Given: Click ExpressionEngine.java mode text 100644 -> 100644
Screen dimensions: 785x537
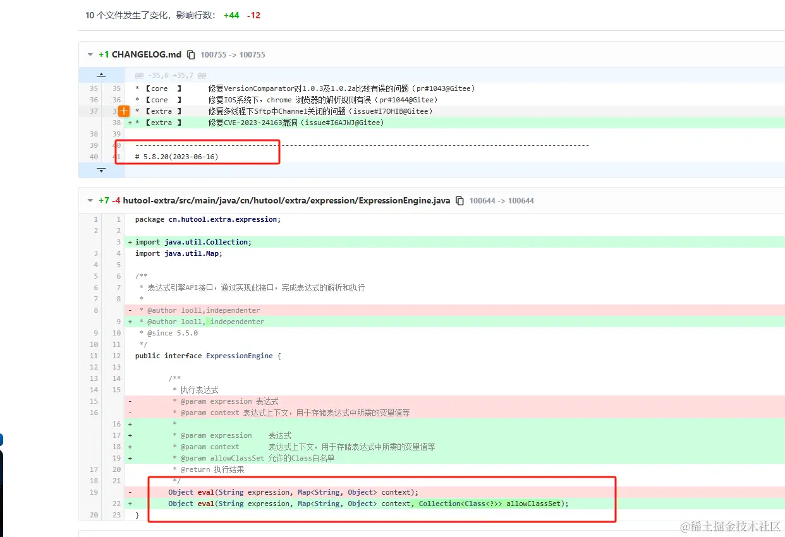Looking at the screenshot, I should (501, 201).
